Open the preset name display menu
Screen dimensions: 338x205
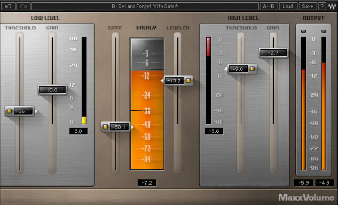[x=145, y=6]
